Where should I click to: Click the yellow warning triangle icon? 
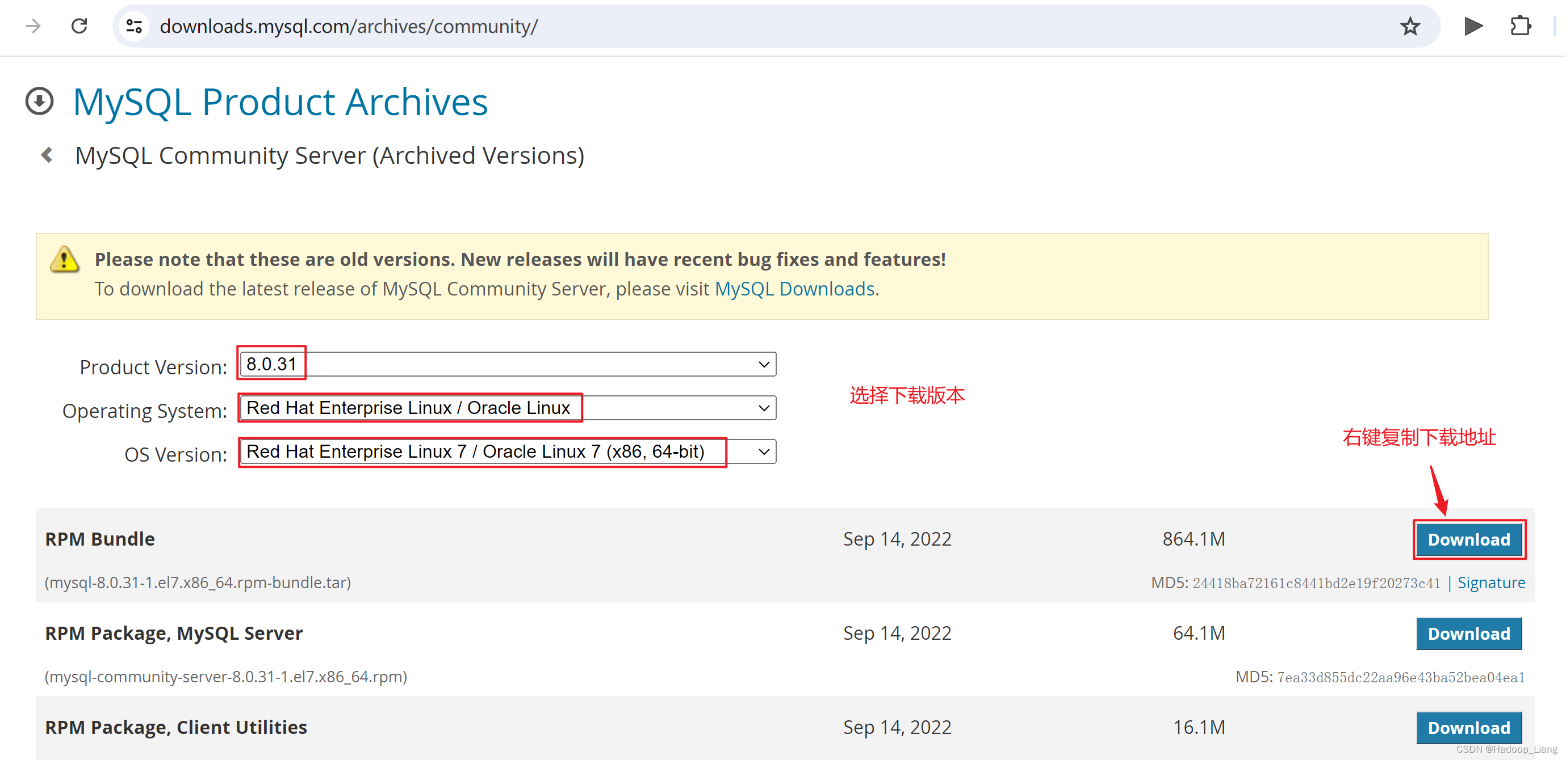click(x=64, y=260)
